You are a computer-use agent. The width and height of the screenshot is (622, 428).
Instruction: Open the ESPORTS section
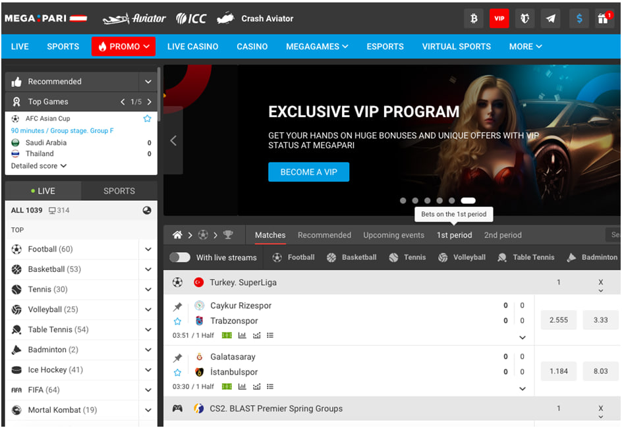click(x=385, y=46)
